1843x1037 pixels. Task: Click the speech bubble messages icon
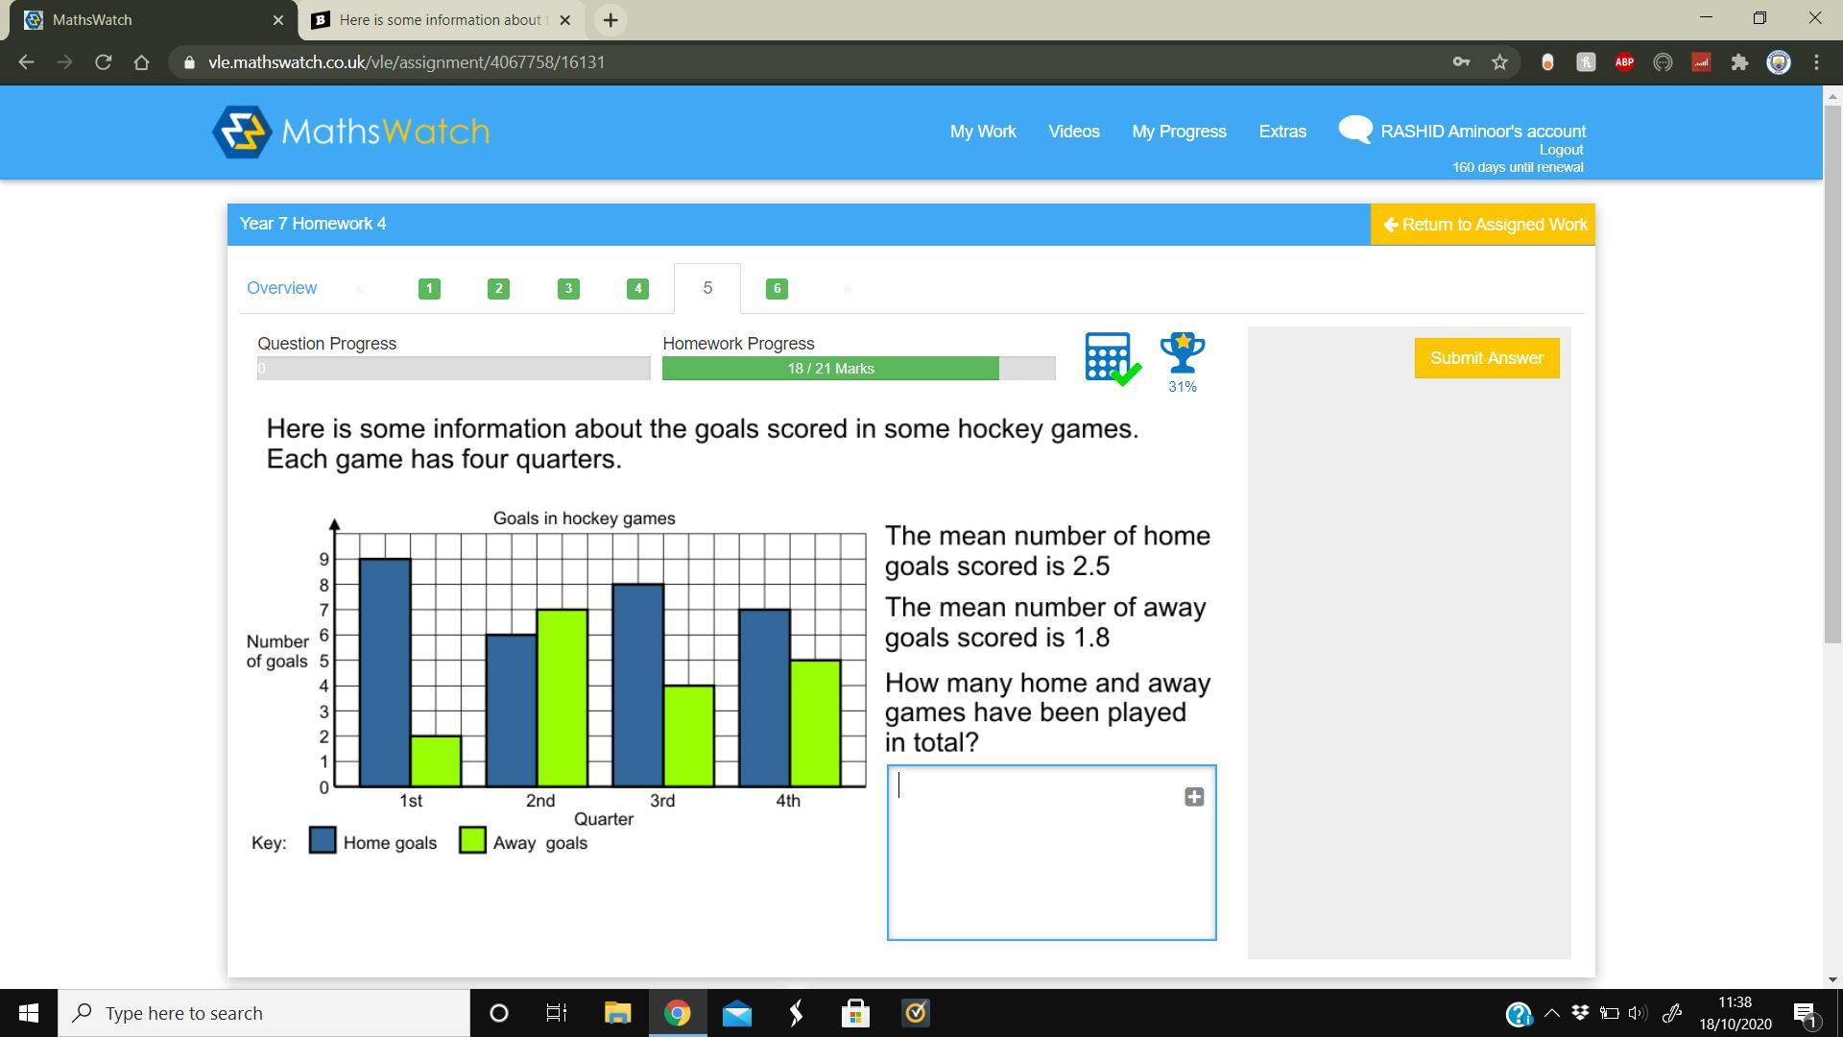tap(1354, 130)
